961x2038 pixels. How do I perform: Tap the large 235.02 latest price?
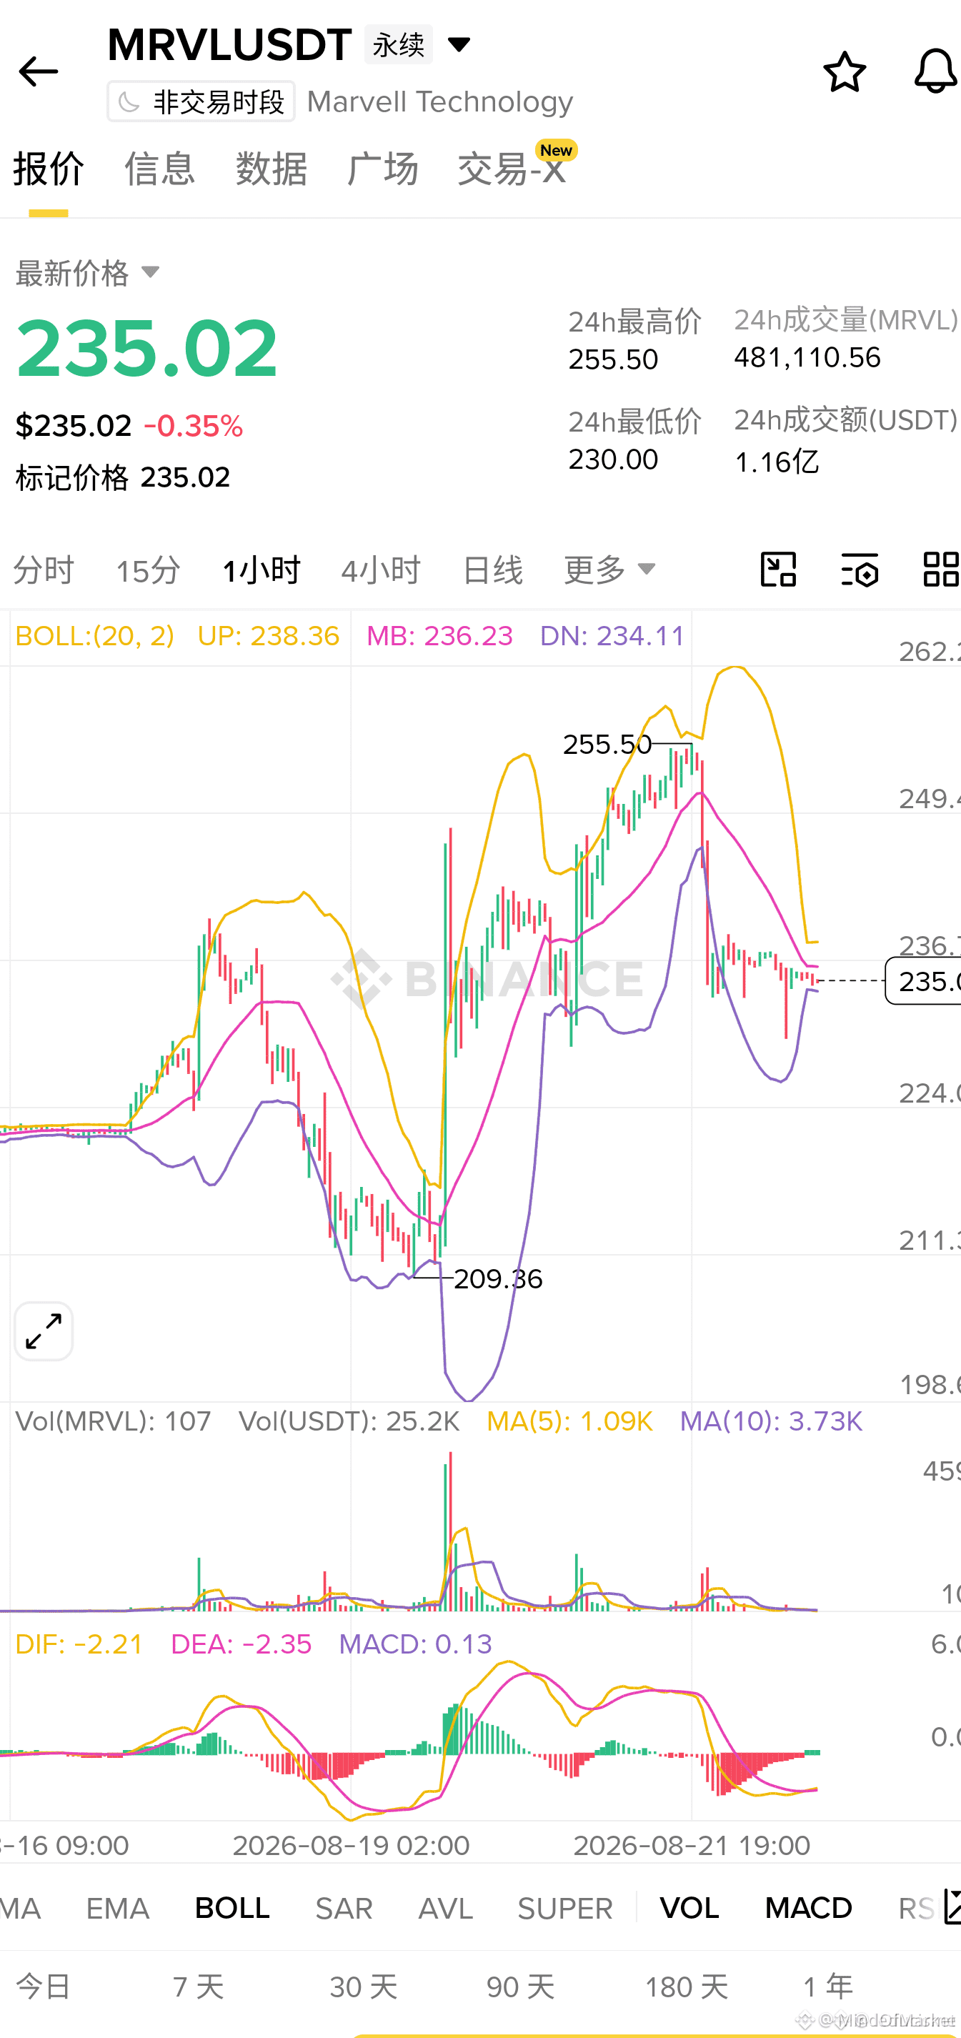click(x=147, y=348)
